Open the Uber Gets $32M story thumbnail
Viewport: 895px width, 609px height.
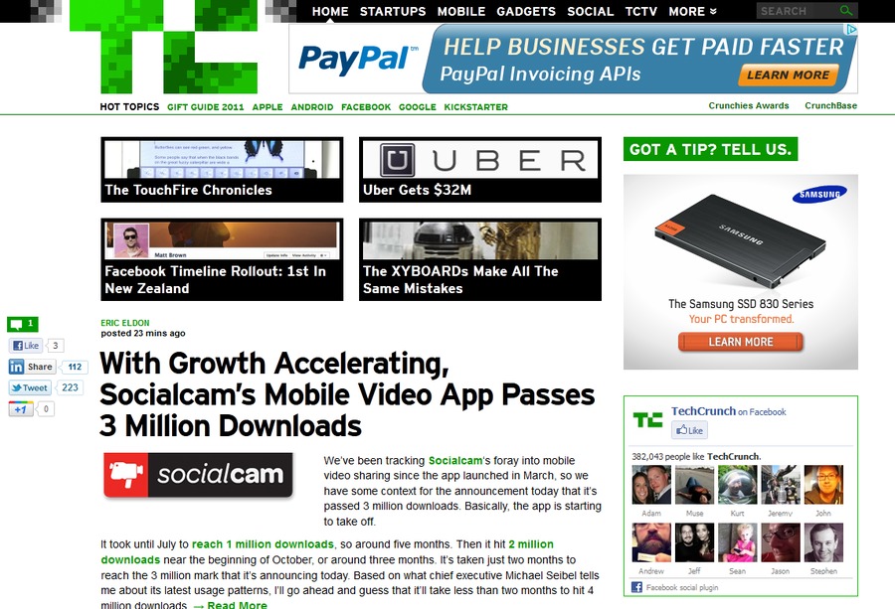tap(480, 169)
